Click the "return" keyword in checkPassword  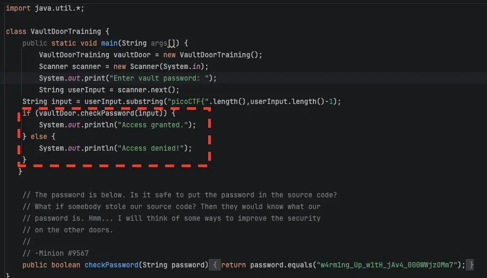click(x=234, y=265)
